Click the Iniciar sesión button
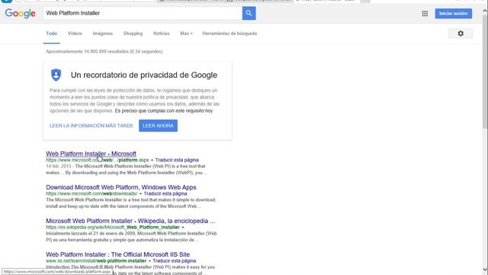Screen dimensions: 488x275 tap(454, 14)
